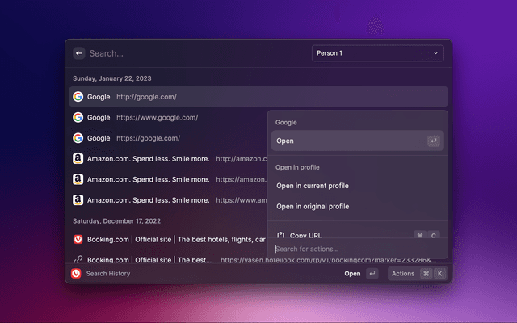Choose Open in original profile

(313, 207)
